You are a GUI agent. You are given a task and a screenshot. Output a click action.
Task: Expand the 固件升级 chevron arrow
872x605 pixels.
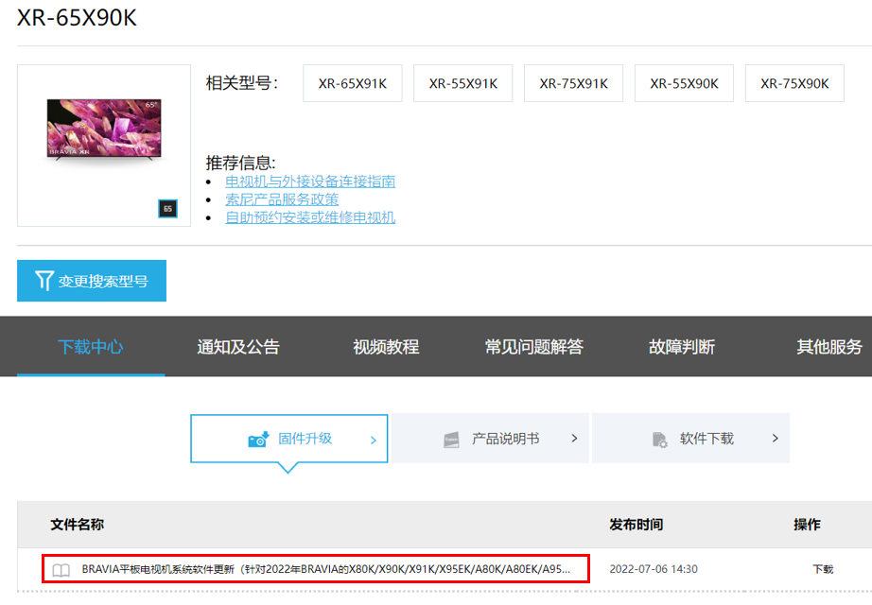point(374,440)
